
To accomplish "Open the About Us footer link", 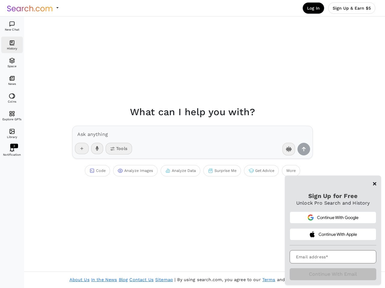I will pyautogui.click(x=79, y=280).
